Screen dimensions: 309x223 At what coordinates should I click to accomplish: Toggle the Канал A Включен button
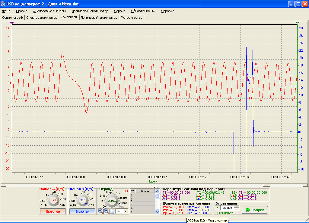(53, 211)
